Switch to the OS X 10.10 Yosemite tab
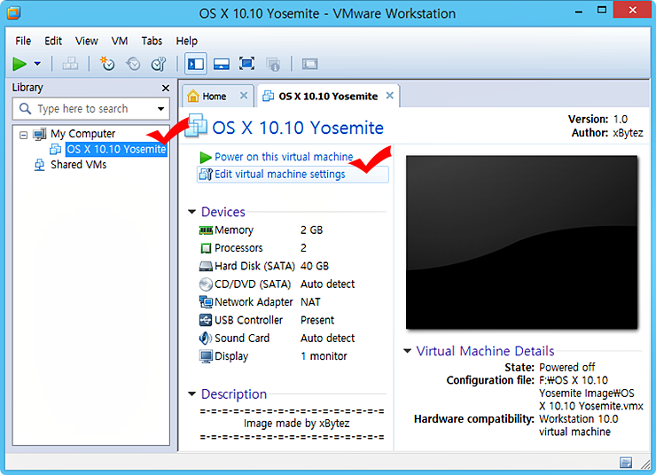The width and height of the screenshot is (656, 475). coord(328,97)
